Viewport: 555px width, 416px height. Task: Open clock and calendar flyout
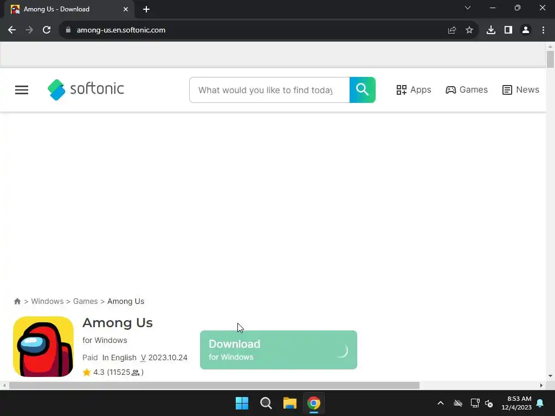pyautogui.click(x=517, y=403)
